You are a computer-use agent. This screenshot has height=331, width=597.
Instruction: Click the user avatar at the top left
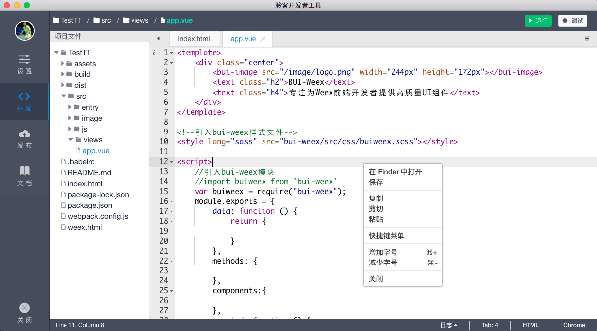(24, 31)
